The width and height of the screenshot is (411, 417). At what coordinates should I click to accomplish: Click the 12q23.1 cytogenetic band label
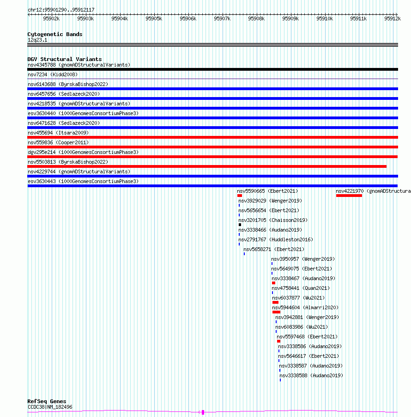37,40
